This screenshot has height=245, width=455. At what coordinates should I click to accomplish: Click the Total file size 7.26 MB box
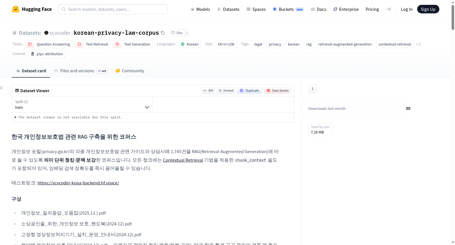pyautogui.click(x=320, y=130)
